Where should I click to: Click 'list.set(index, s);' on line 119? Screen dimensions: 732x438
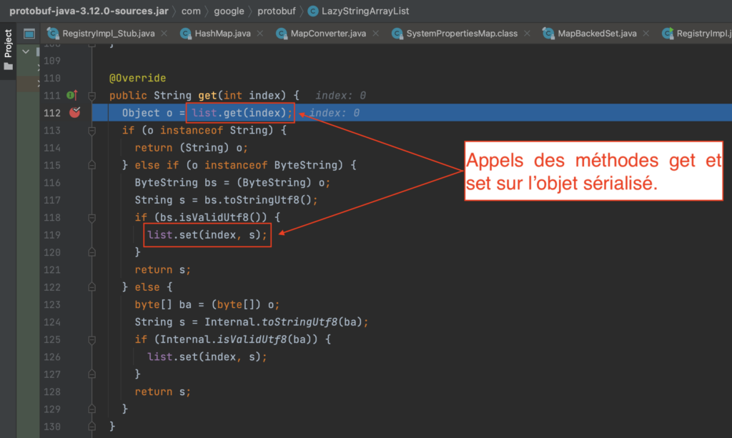point(207,235)
